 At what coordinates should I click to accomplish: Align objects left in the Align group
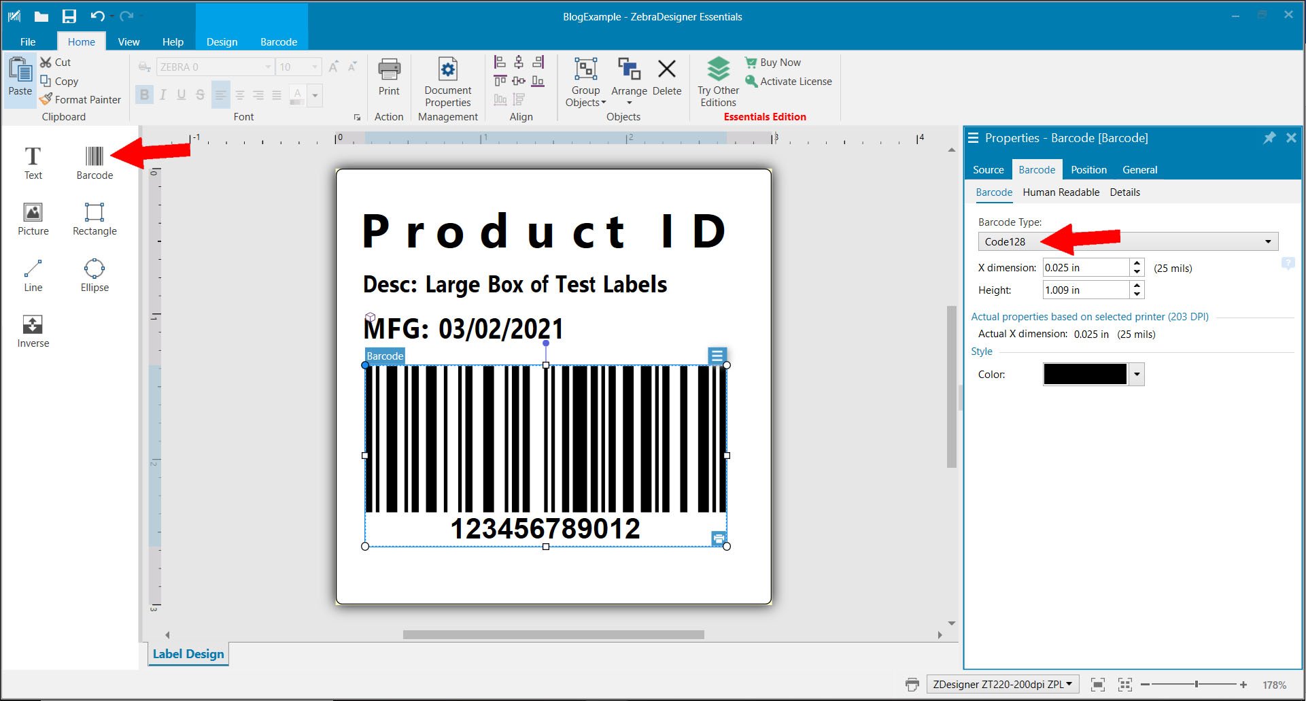tap(500, 63)
